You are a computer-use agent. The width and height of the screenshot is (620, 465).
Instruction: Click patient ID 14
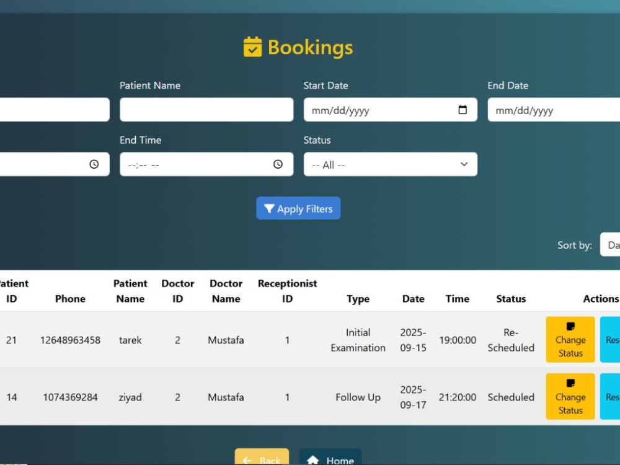click(x=11, y=397)
